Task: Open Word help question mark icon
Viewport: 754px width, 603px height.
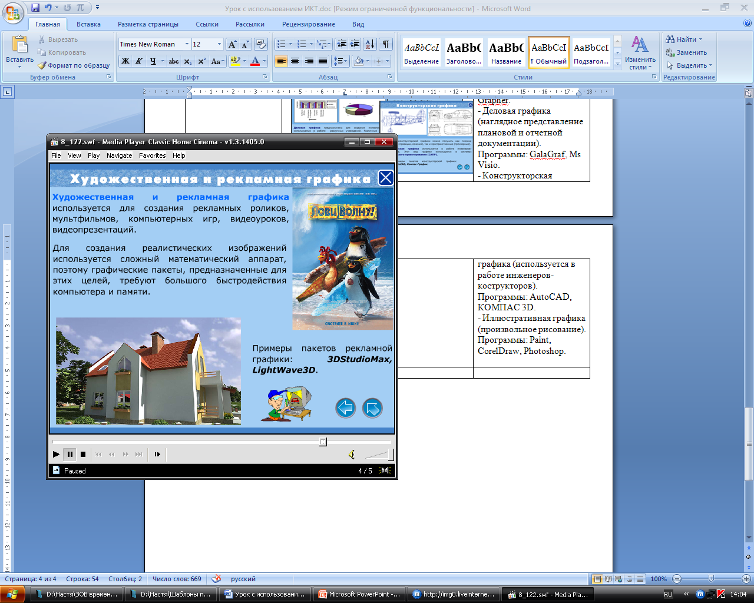Action: 747,24
